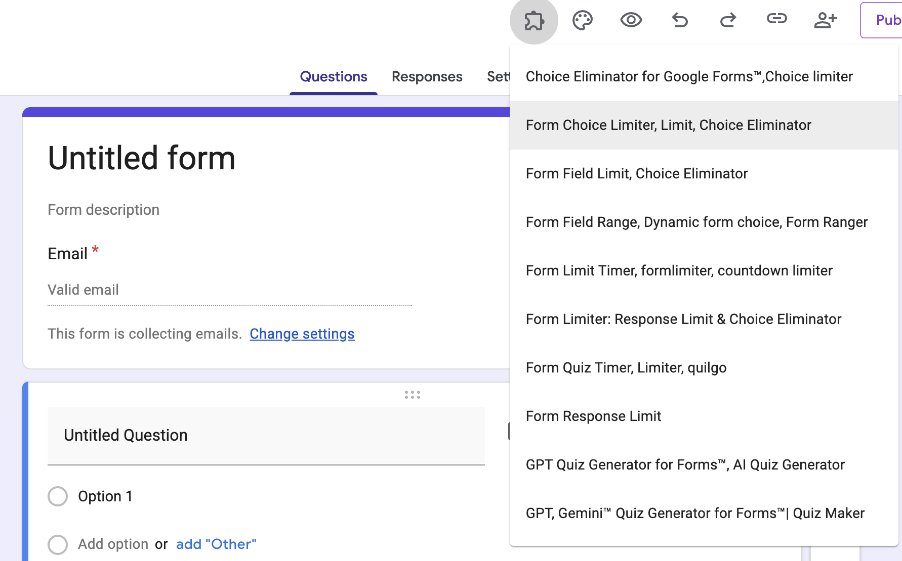Switch to the Questions tab

click(x=334, y=77)
